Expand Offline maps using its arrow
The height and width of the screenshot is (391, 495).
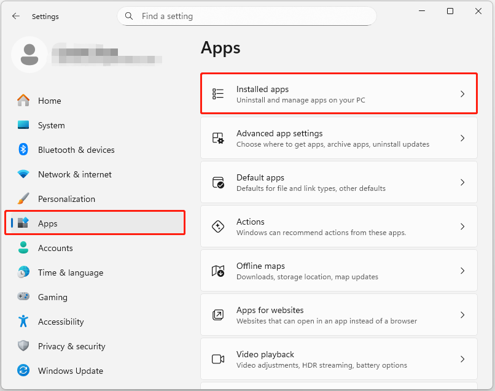(x=462, y=270)
